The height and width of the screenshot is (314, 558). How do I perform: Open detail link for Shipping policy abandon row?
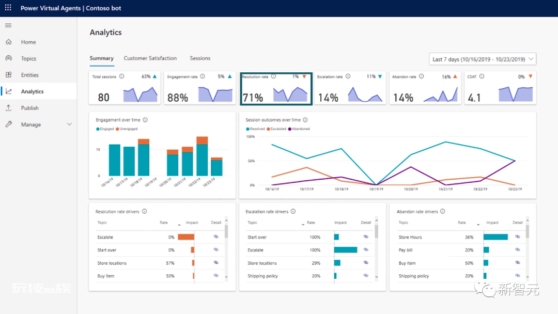518,276
